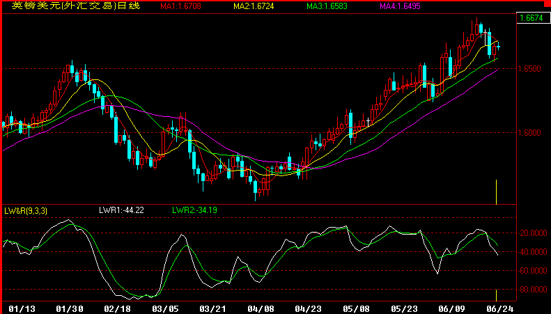Click the -20.0000 indicator axis label
Image resolution: width=551 pixels, height=314 pixels.
point(533,234)
